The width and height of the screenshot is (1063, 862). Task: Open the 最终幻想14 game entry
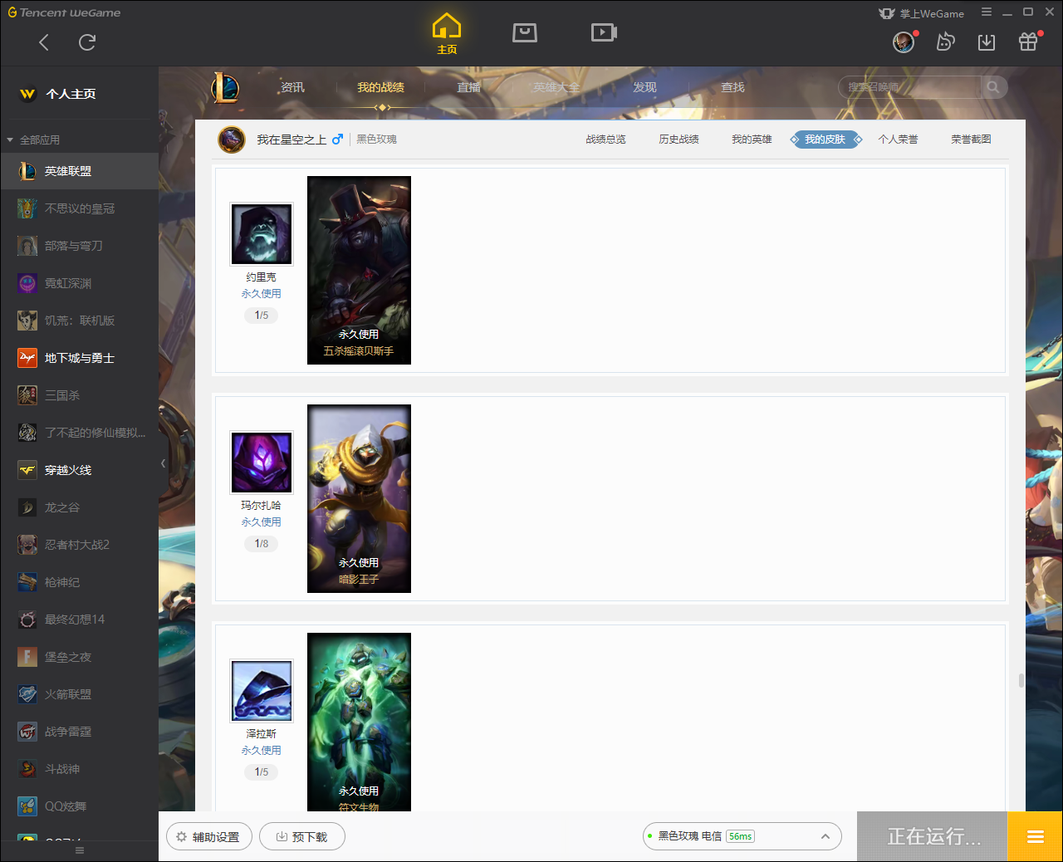pyautogui.click(x=80, y=620)
